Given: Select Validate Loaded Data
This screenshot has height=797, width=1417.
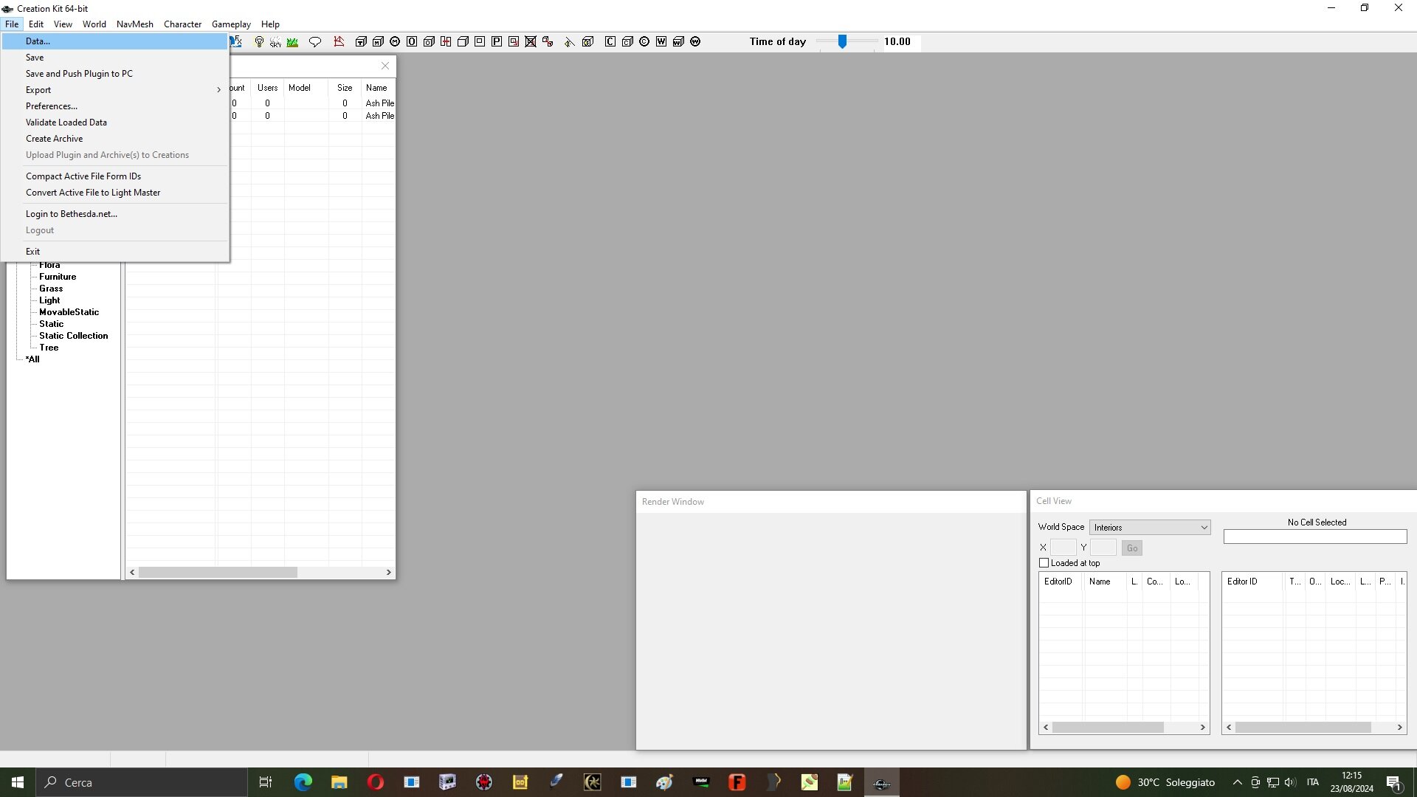Looking at the screenshot, I should tap(116, 123).
